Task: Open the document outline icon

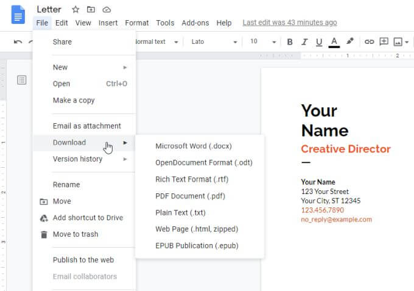Action: [22, 80]
